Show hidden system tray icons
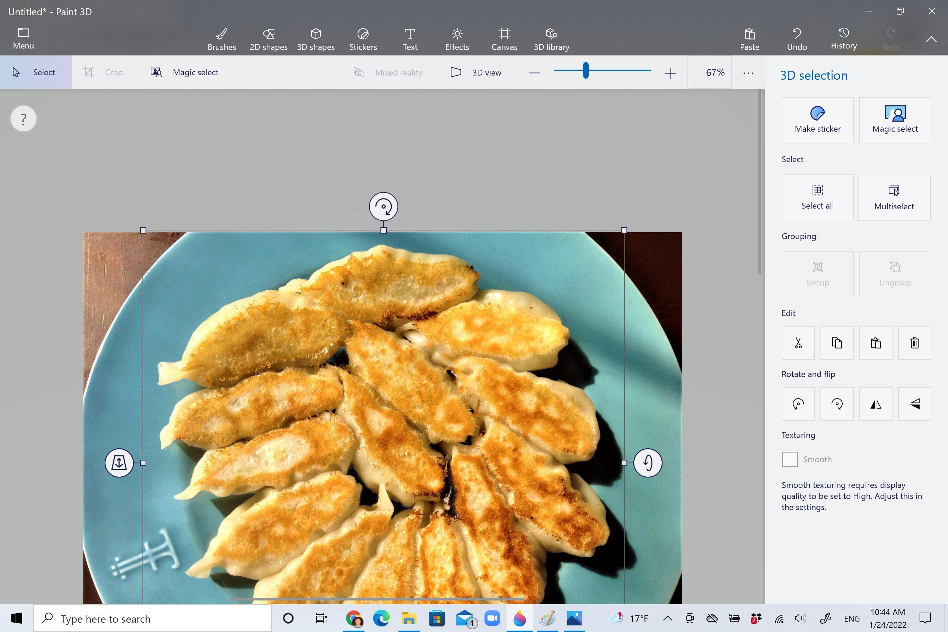948x632 pixels. [667, 618]
